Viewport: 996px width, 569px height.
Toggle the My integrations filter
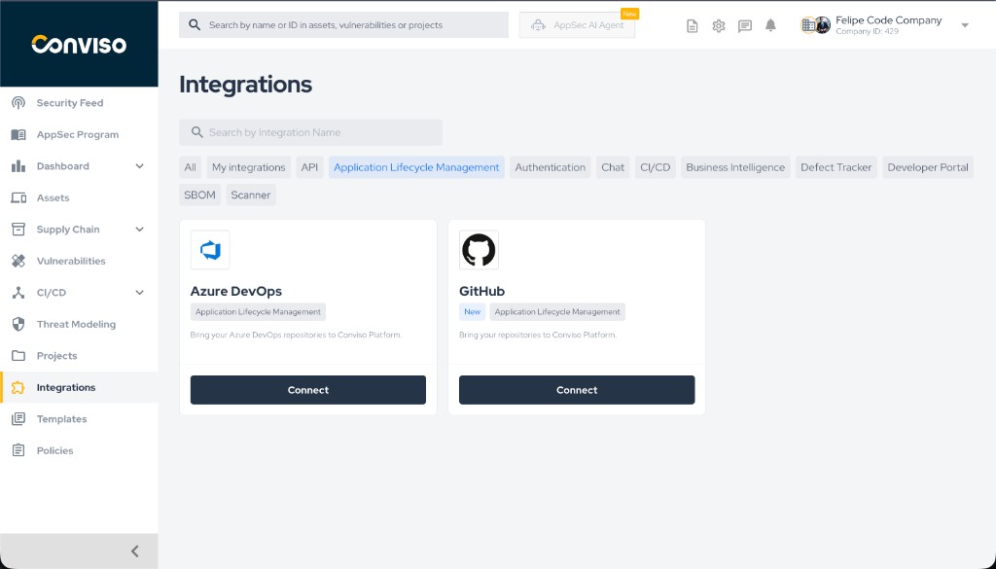248,166
